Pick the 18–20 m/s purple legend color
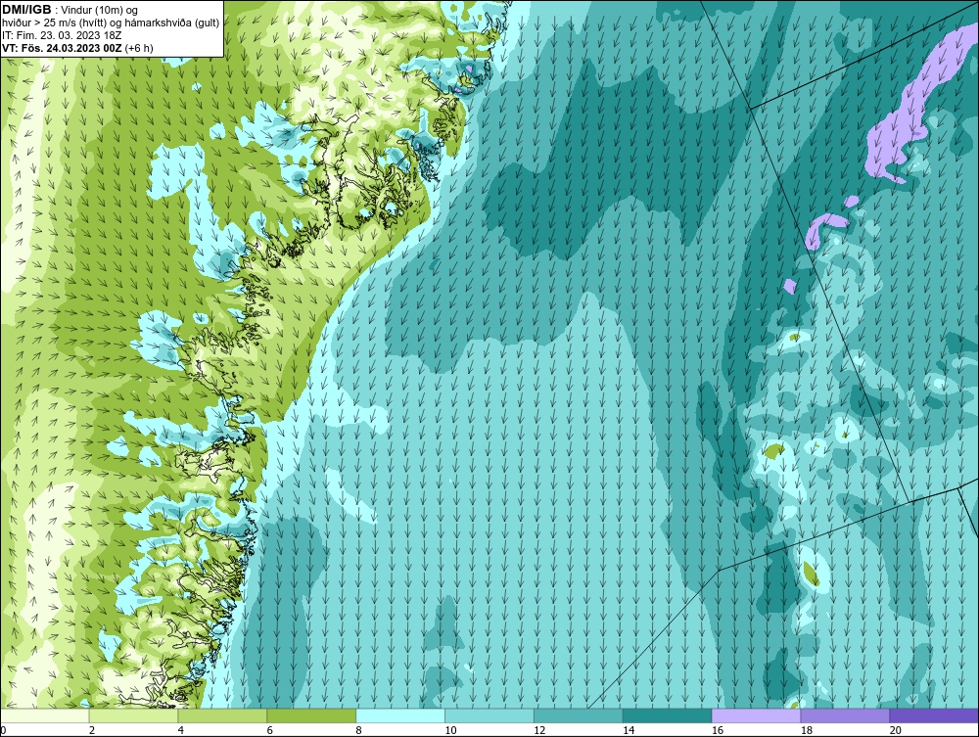 [846, 715]
